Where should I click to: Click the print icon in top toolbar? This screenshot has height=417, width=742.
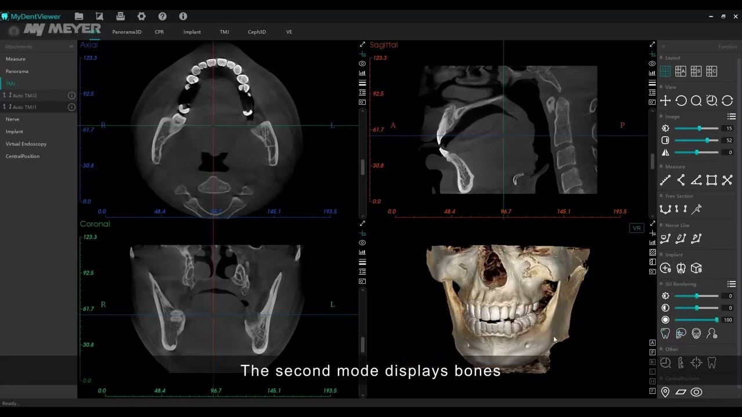[x=121, y=16]
